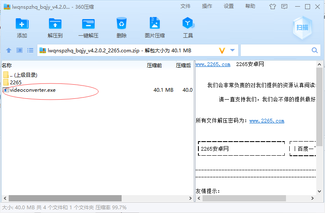Click the archive path text in address bar

point(120,50)
